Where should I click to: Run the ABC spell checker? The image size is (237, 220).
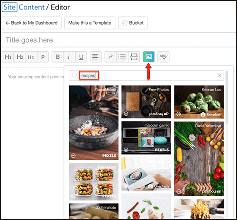click(164, 57)
